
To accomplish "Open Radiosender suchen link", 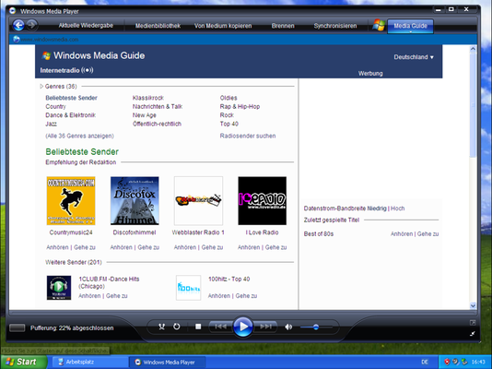I will click(248, 136).
